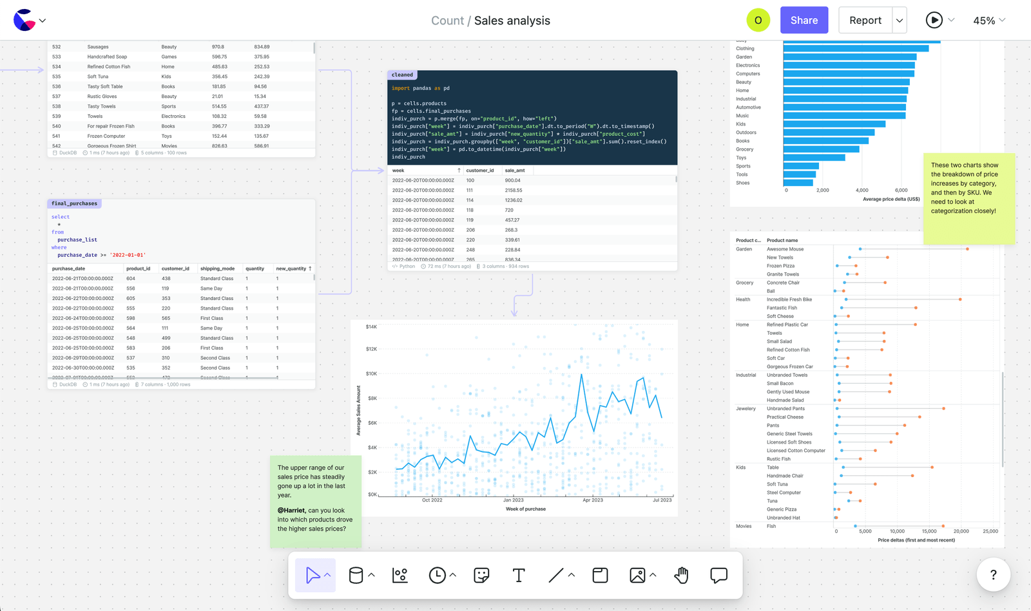Select the Visual cell tool
Screen dimensions: 1031x611
400,575
